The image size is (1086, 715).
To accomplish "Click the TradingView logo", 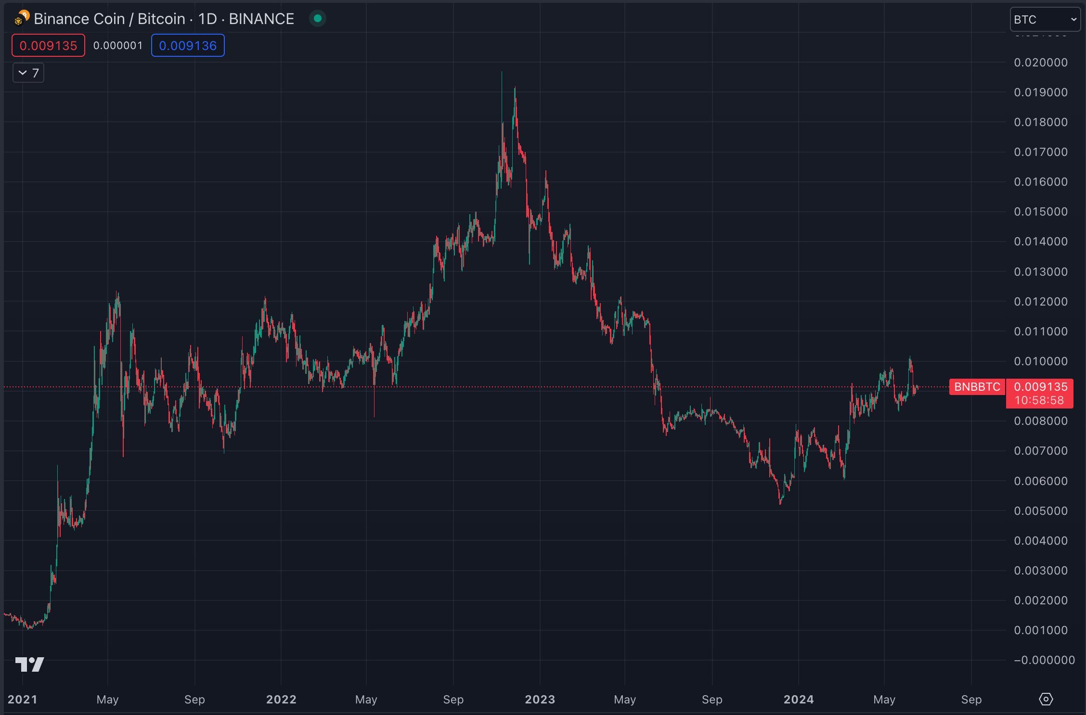I will (29, 664).
